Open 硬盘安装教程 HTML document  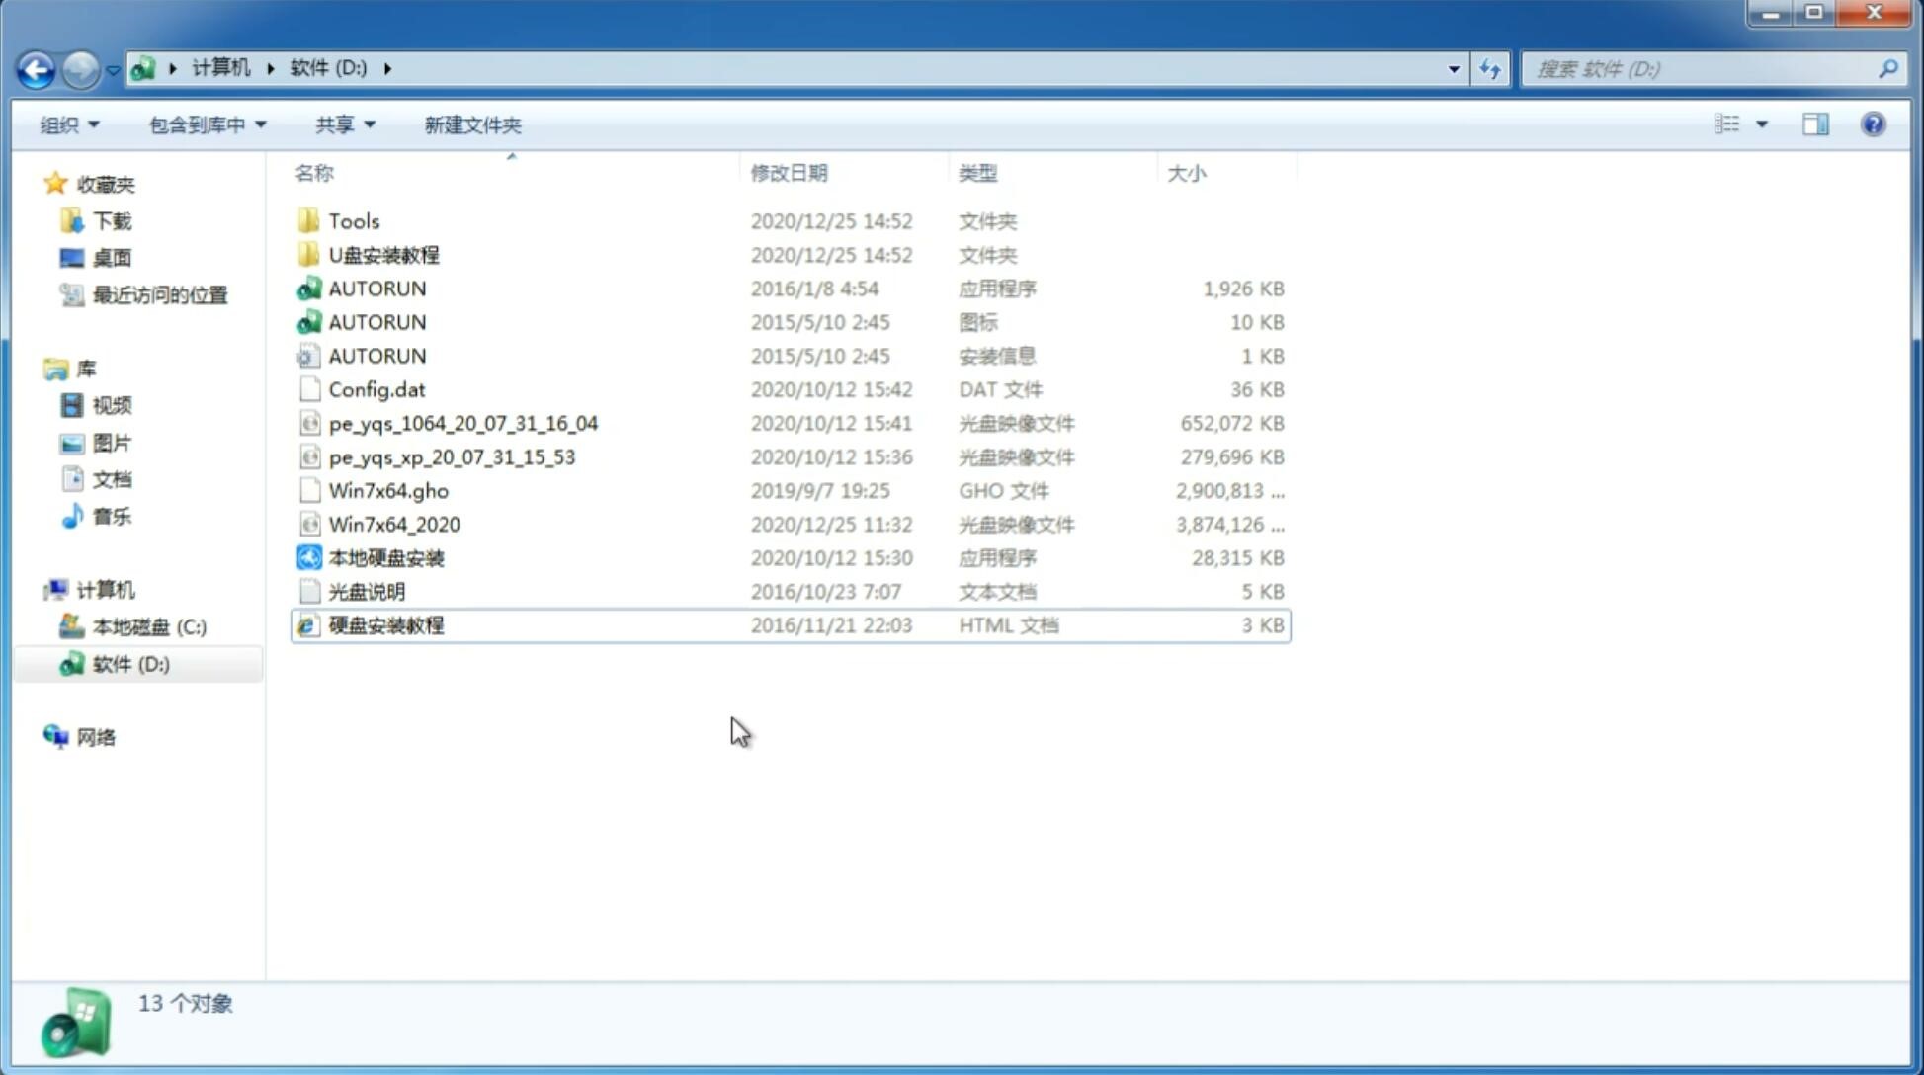click(x=385, y=624)
